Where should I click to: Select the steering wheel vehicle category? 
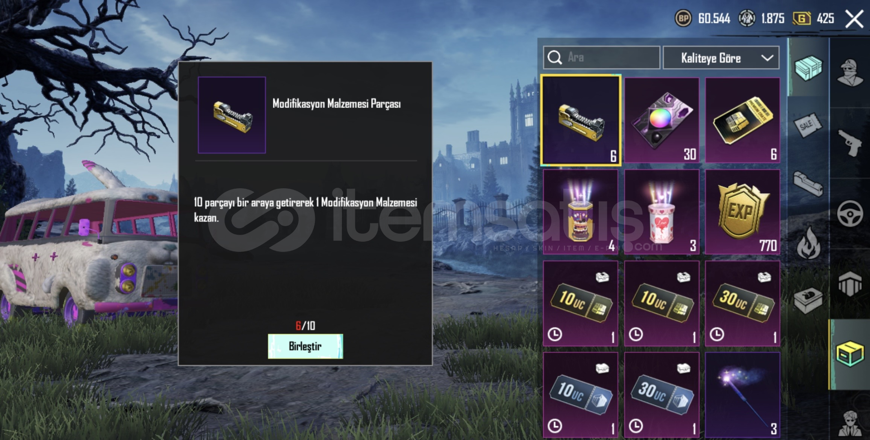[x=850, y=213]
